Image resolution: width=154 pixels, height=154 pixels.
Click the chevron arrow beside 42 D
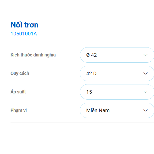point(145,73)
